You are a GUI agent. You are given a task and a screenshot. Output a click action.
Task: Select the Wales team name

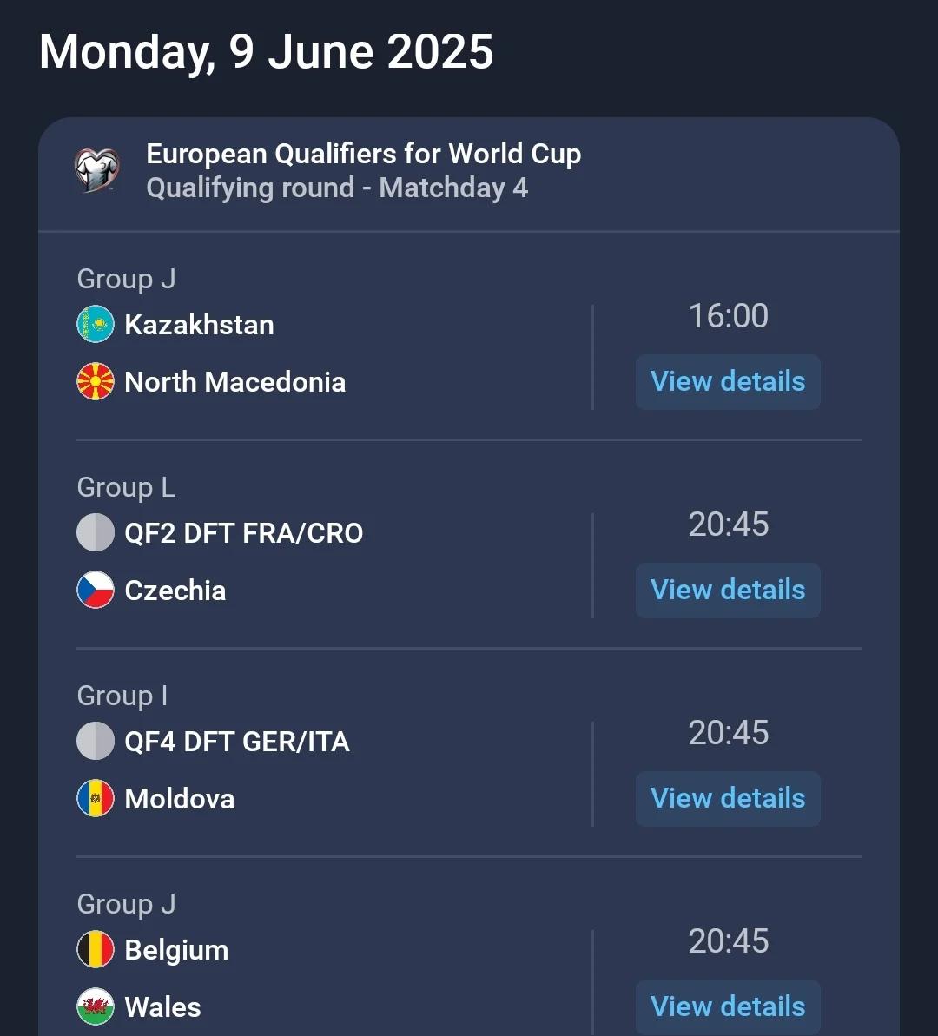point(162,1007)
